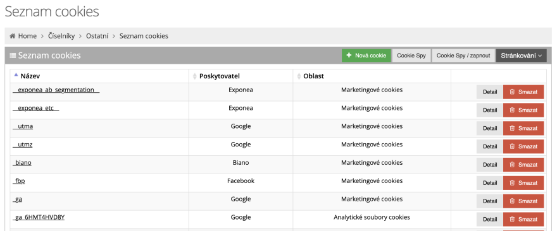This screenshot has width=557, height=231.
Task: Open the _biano cookie name link
Action: (22, 163)
